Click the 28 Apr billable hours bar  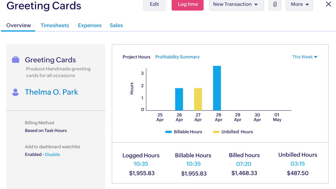(x=217, y=88)
